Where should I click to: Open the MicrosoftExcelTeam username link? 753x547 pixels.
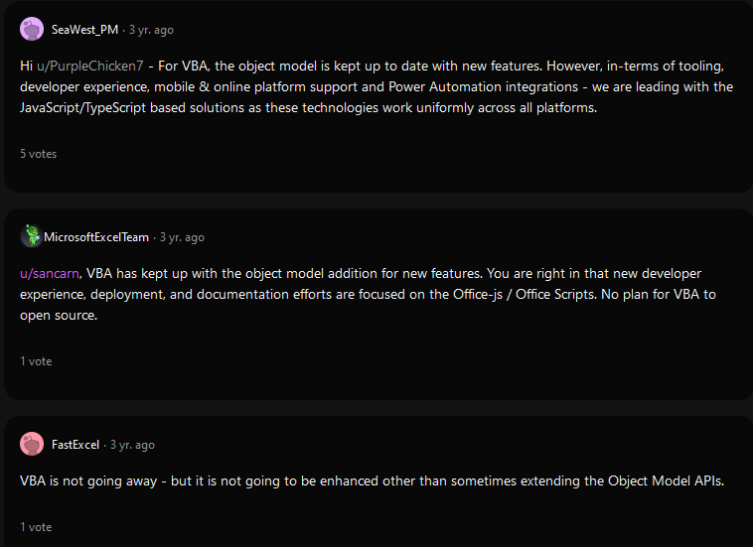pyautogui.click(x=96, y=237)
